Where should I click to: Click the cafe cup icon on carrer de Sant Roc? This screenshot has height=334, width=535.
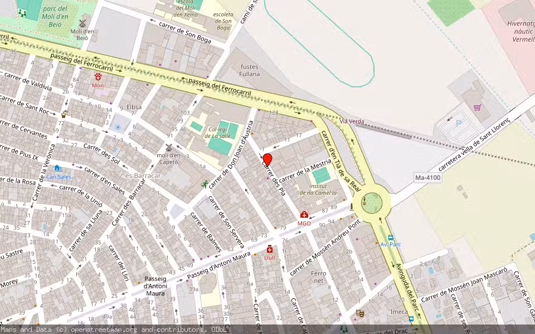click(x=65, y=114)
